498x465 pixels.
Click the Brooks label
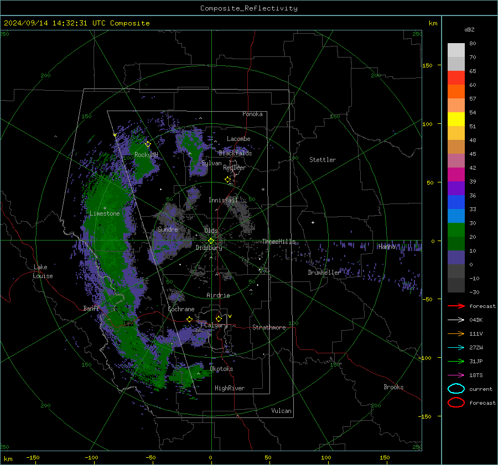pyautogui.click(x=393, y=387)
